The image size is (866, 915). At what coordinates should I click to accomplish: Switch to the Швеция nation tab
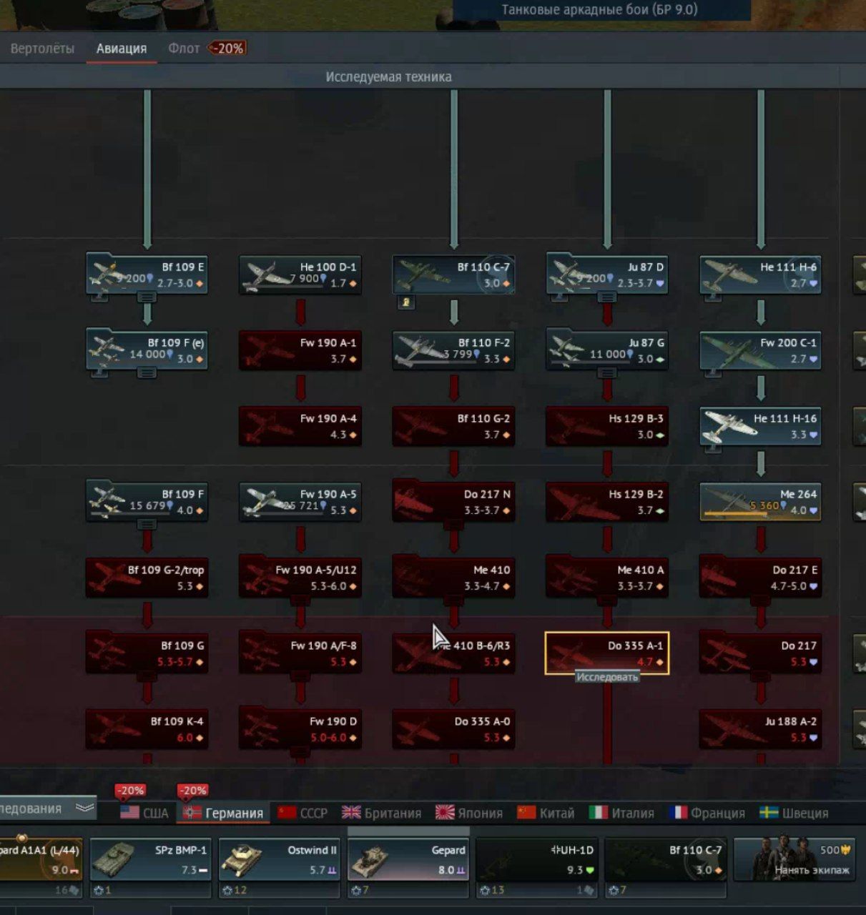(x=794, y=813)
